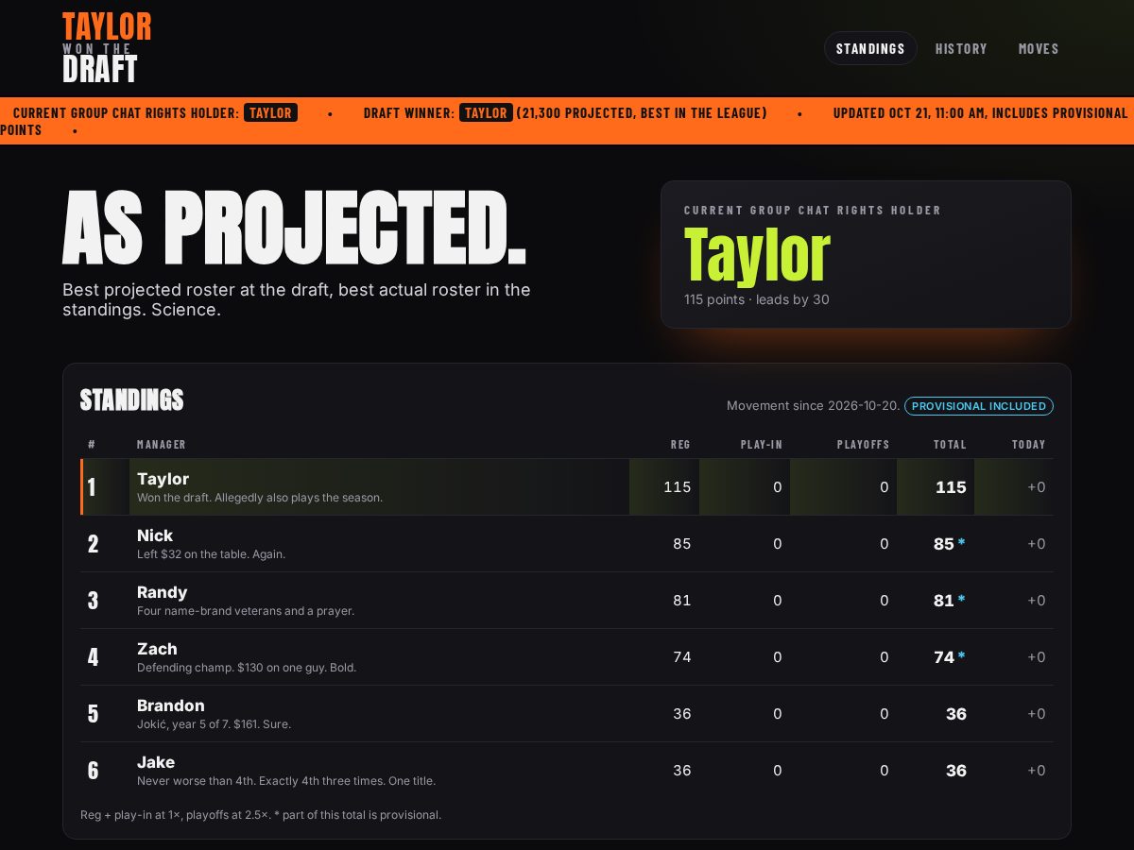This screenshot has width=1134, height=850.
Task: Click 'Movement since 2026-10-20.' text
Action: (813, 406)
